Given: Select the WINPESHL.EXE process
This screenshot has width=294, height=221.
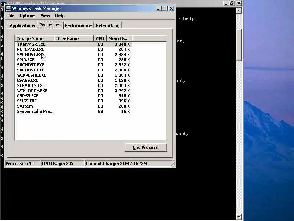Looking at the screenshot, I should (x=73, y=75).
